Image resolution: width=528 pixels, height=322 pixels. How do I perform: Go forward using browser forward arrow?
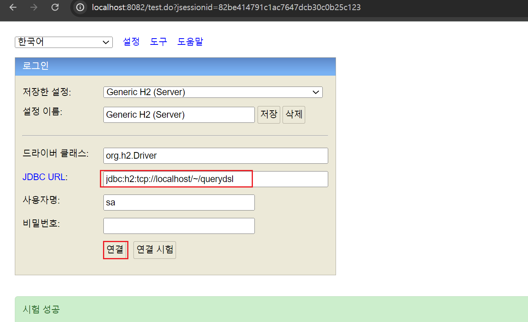pos(34,7)
